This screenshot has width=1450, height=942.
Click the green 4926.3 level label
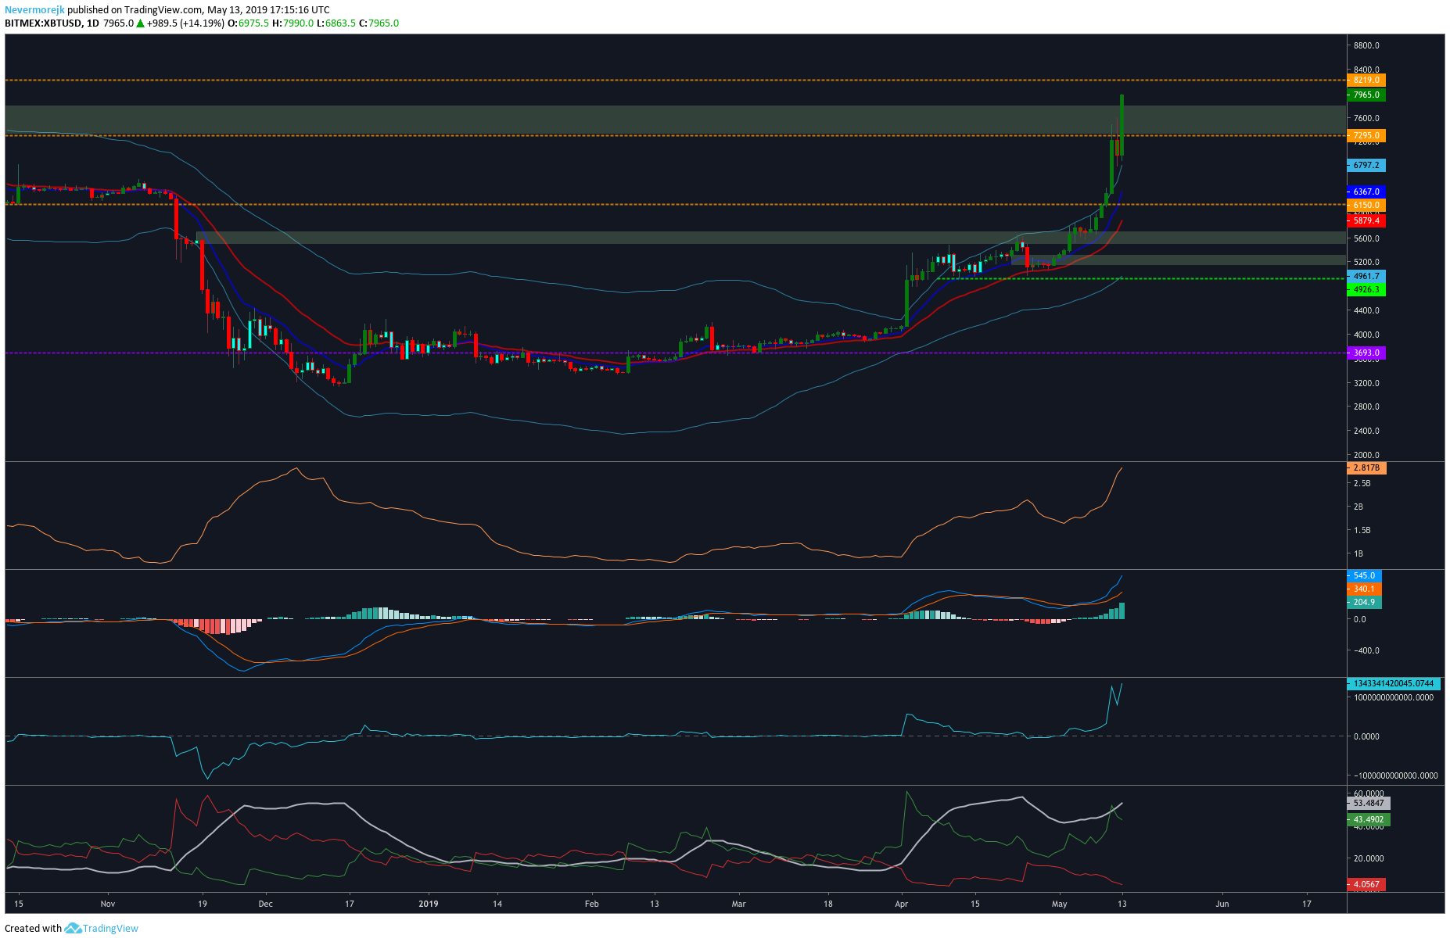click(x=1366, y=290)
